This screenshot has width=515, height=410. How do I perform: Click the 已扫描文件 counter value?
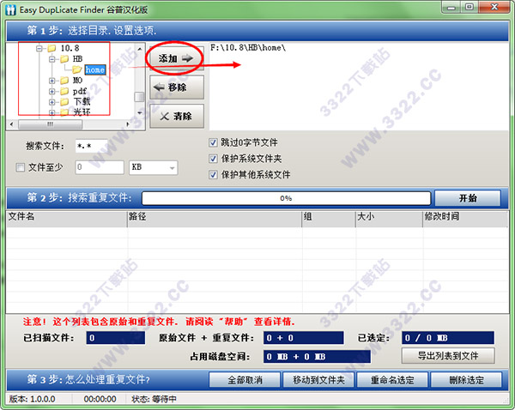pyautogui.click(x=116, y=338)
